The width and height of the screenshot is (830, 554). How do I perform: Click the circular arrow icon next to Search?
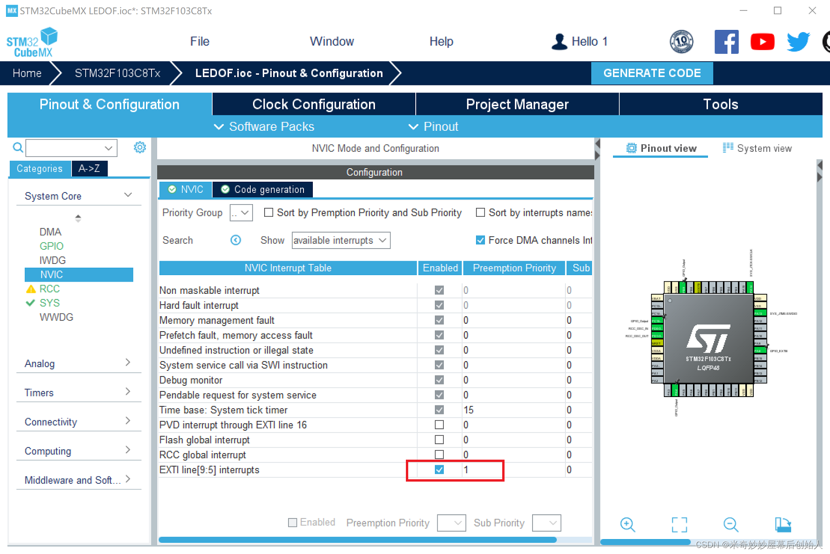(236, 240)
